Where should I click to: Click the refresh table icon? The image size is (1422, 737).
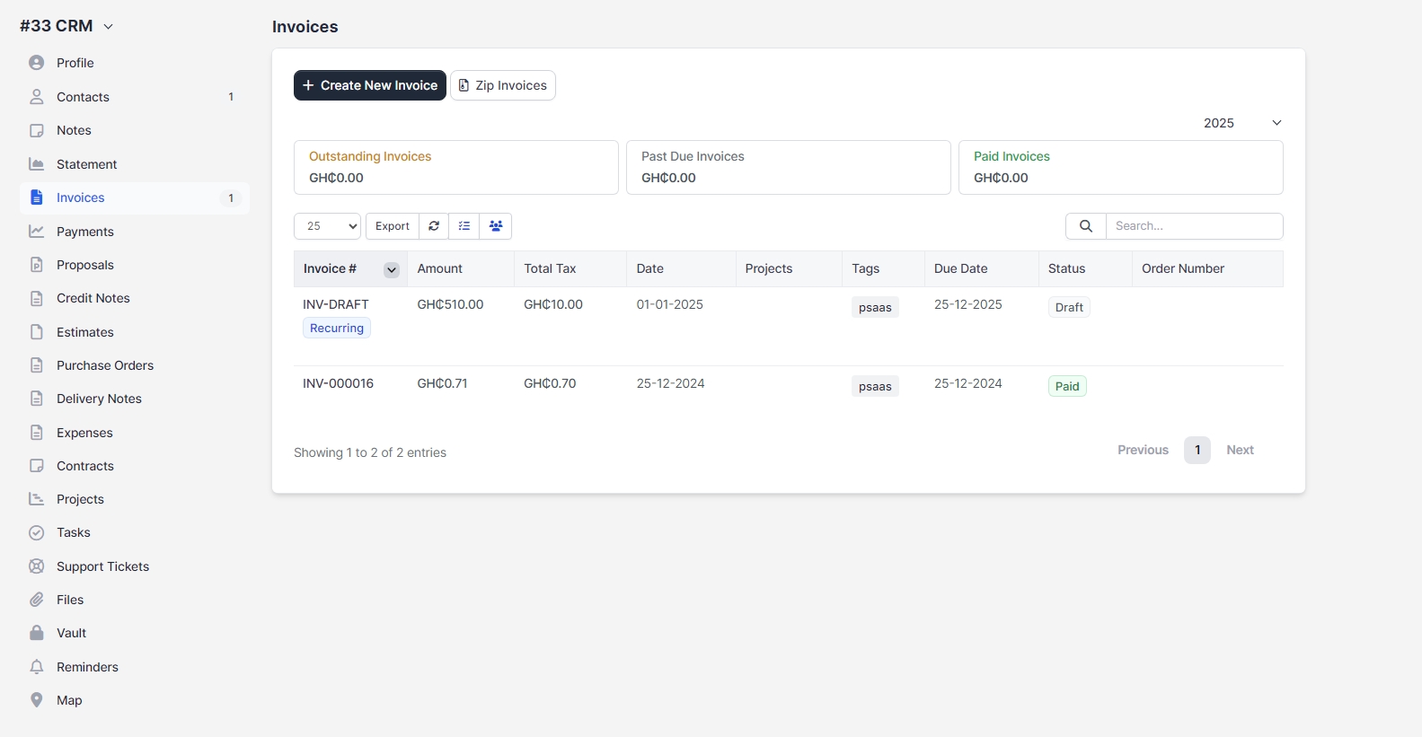pyautogui.click(x=434, y=226)
